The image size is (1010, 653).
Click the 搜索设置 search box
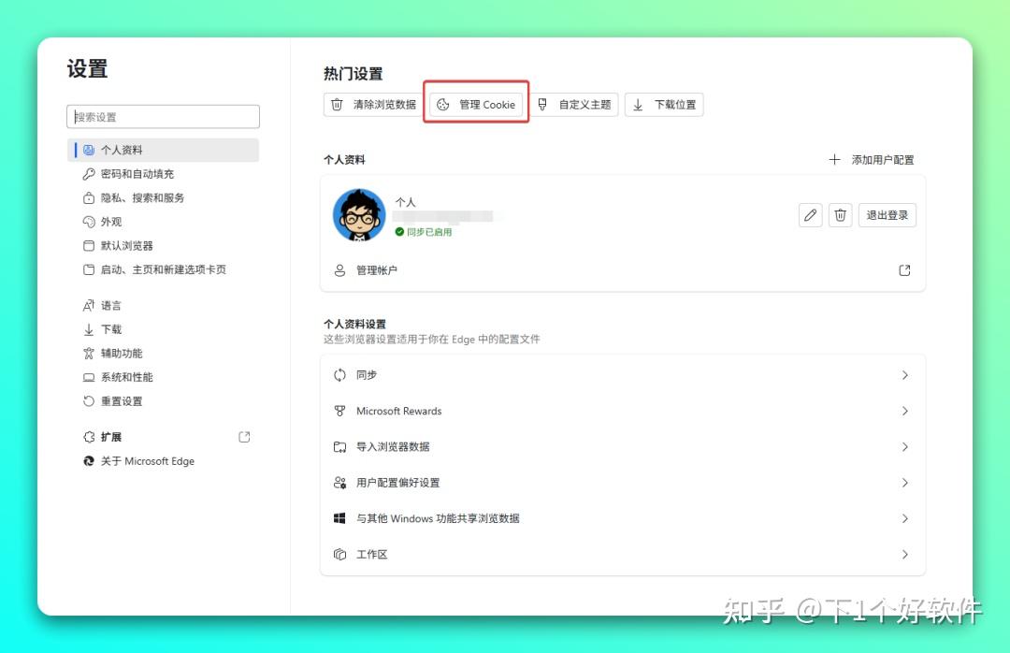point(163,116)
